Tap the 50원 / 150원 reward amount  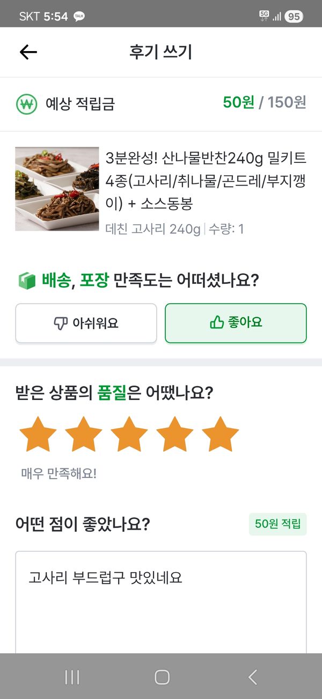pyautogui.click(x=264, y=102)
